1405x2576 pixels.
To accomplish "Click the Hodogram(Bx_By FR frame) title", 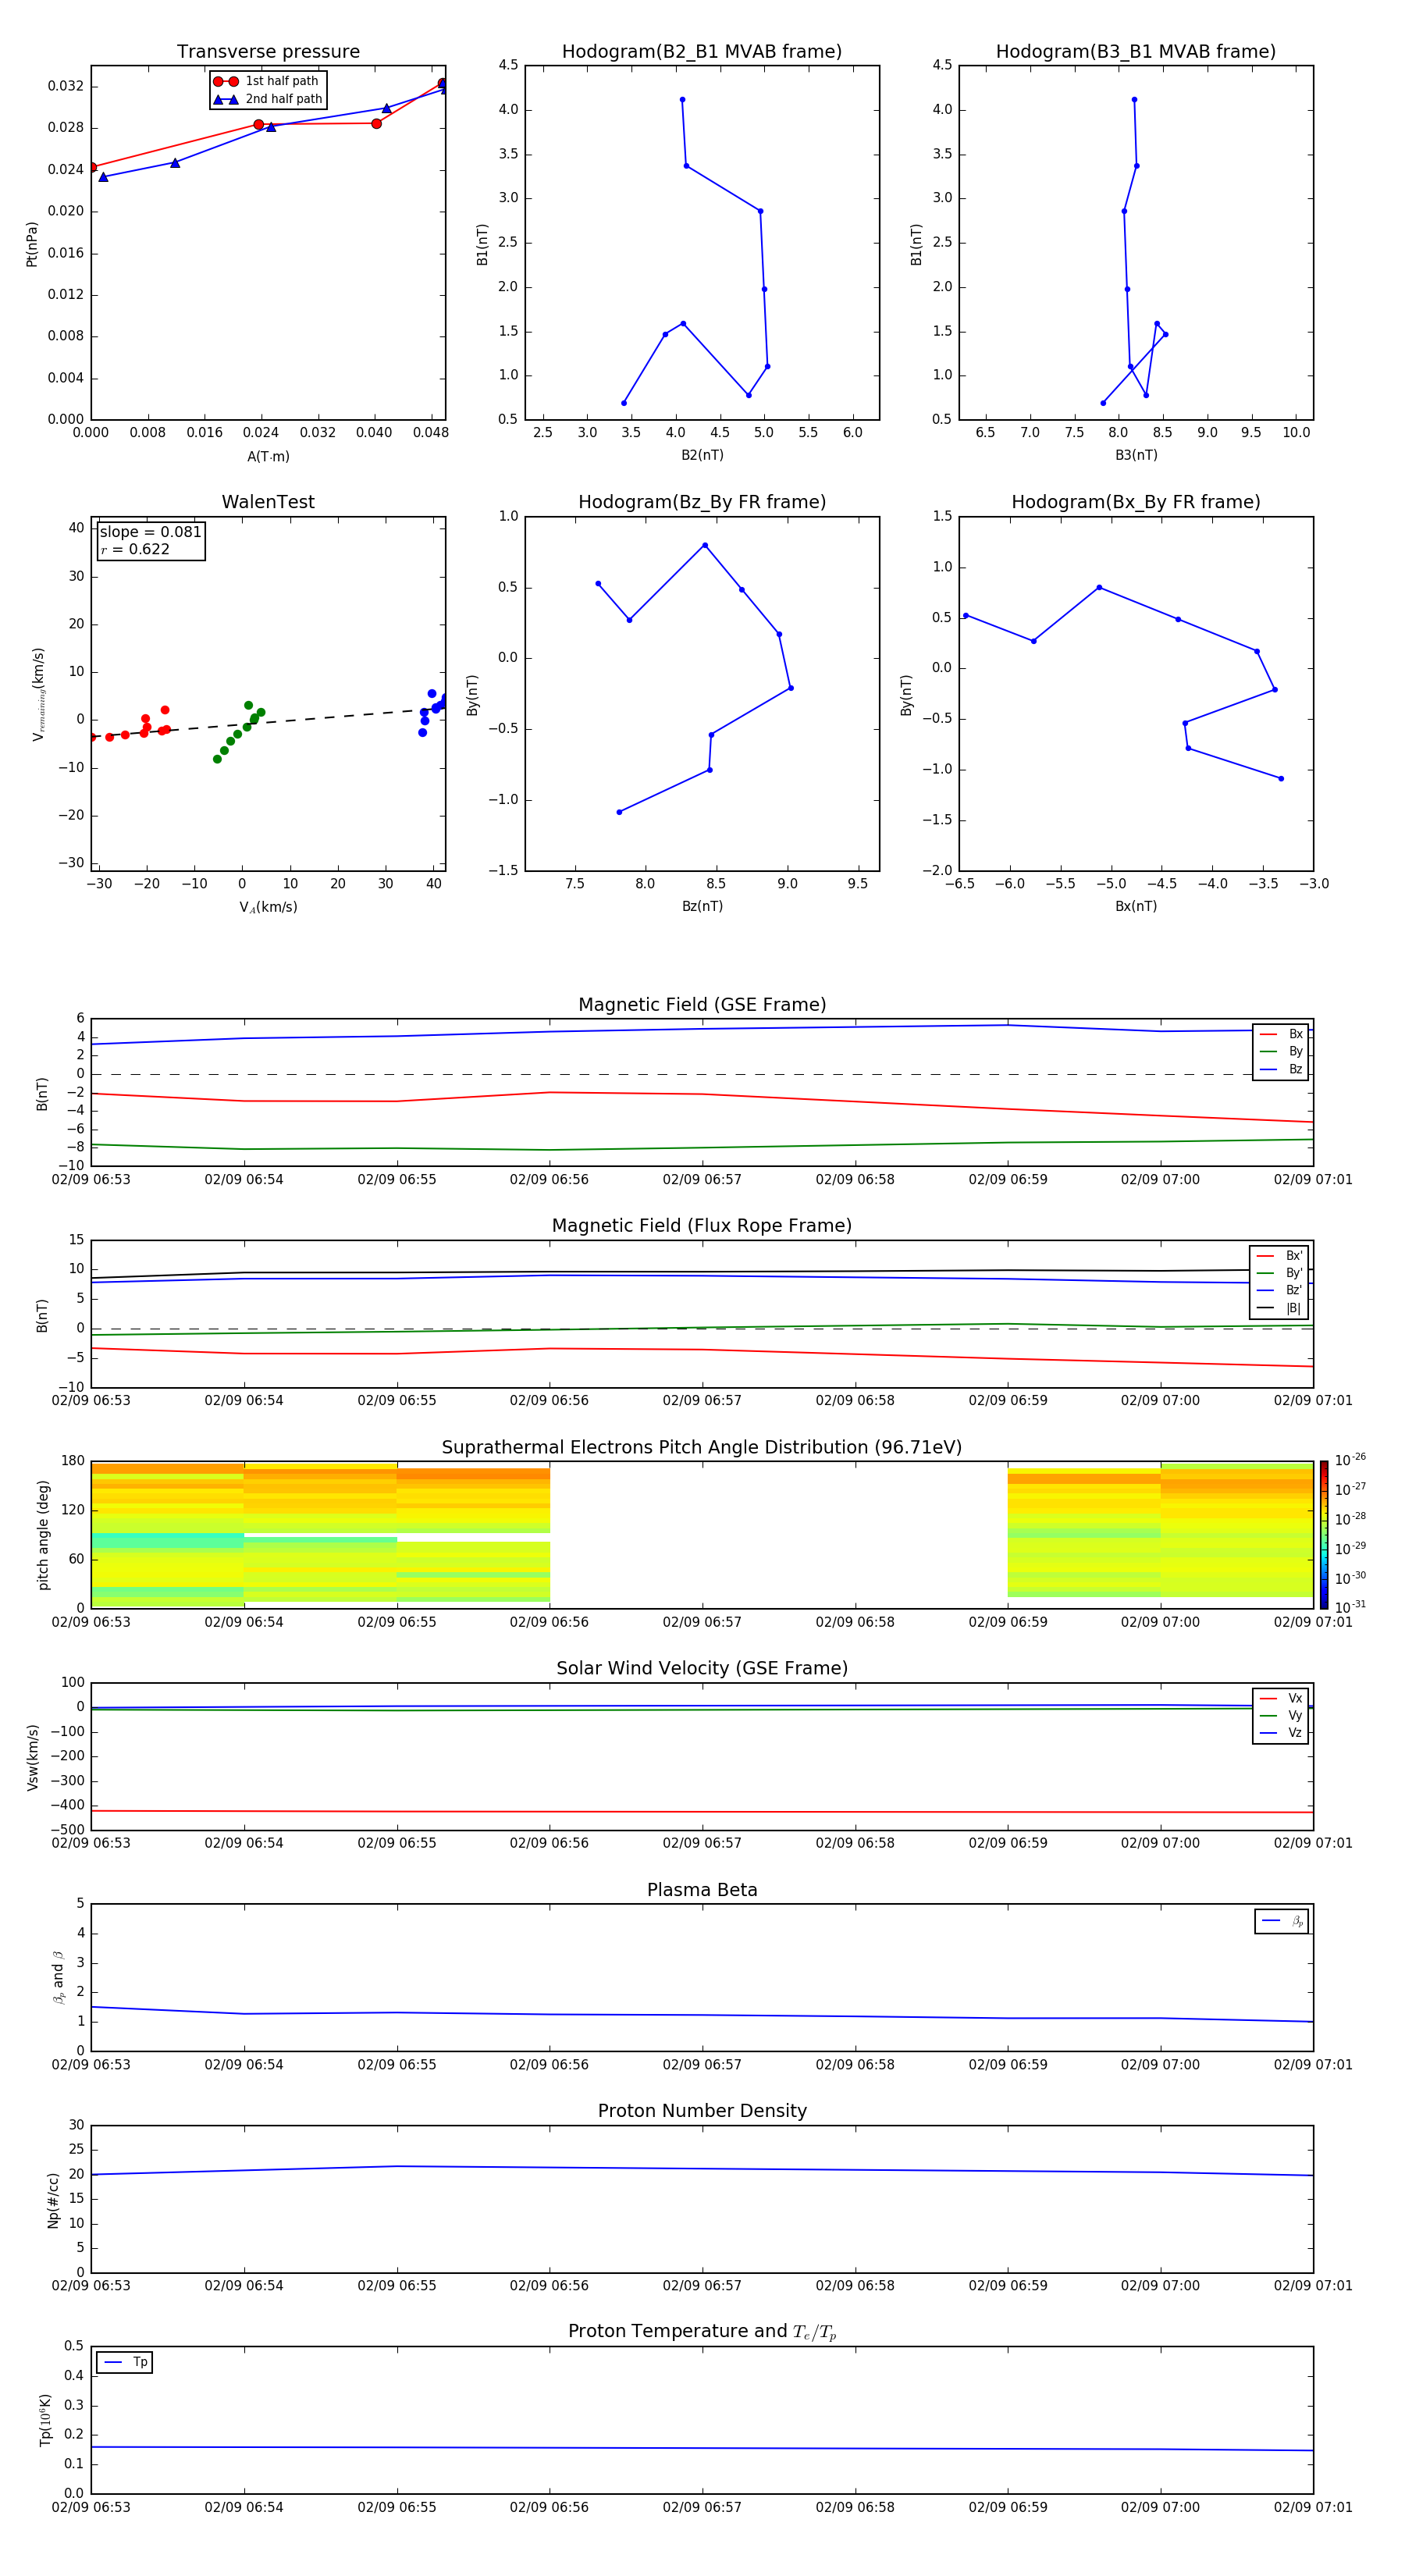I will [x=1136, y=502].
